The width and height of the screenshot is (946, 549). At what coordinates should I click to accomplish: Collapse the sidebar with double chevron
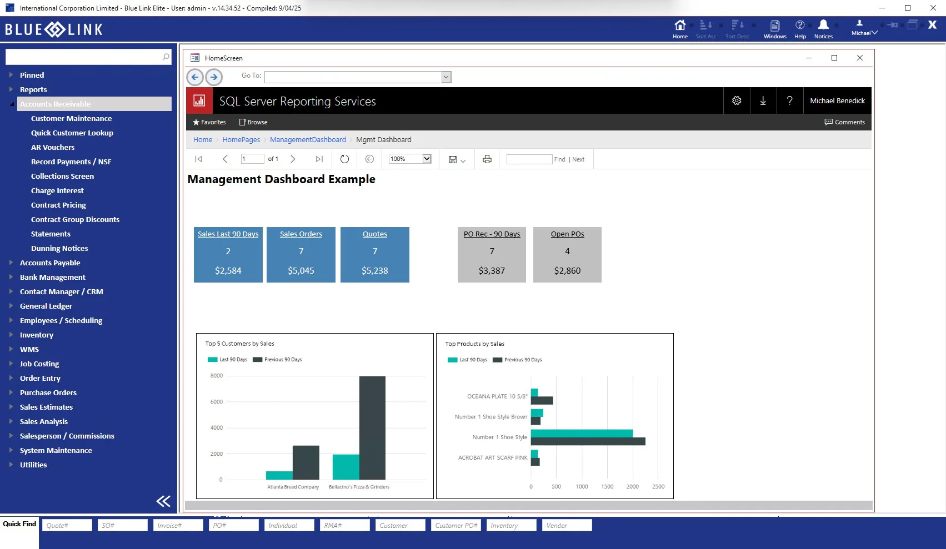pyautogui.click(x=163, y=501)
